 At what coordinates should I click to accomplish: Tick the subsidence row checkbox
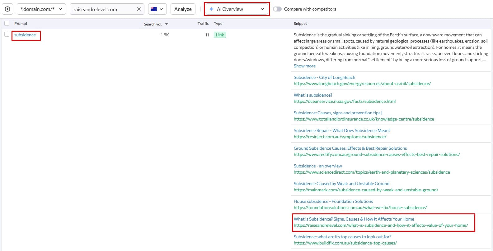click(7, 34)
